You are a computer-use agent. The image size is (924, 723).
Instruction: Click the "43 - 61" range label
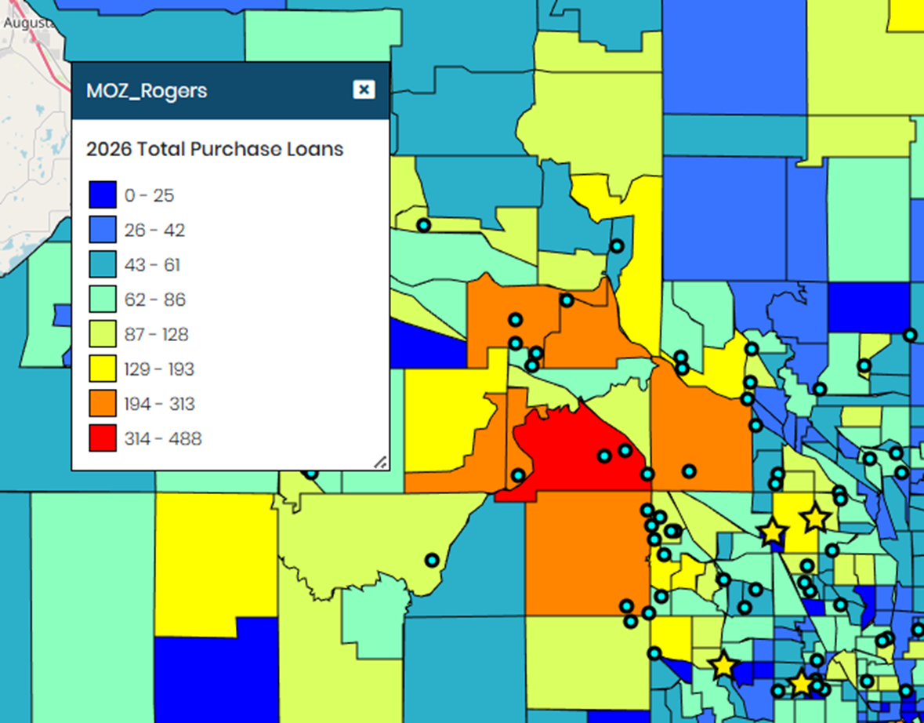pyautogui.click(x=152, y=265)
